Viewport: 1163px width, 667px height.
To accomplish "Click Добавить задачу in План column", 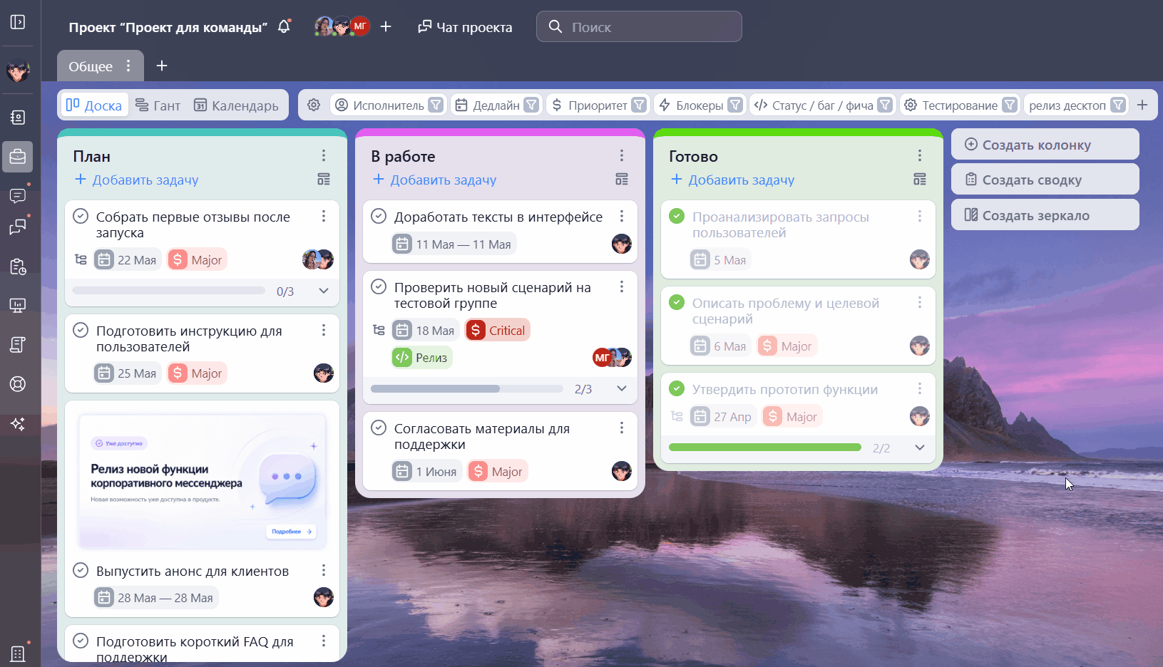I will tap(137, 180).
